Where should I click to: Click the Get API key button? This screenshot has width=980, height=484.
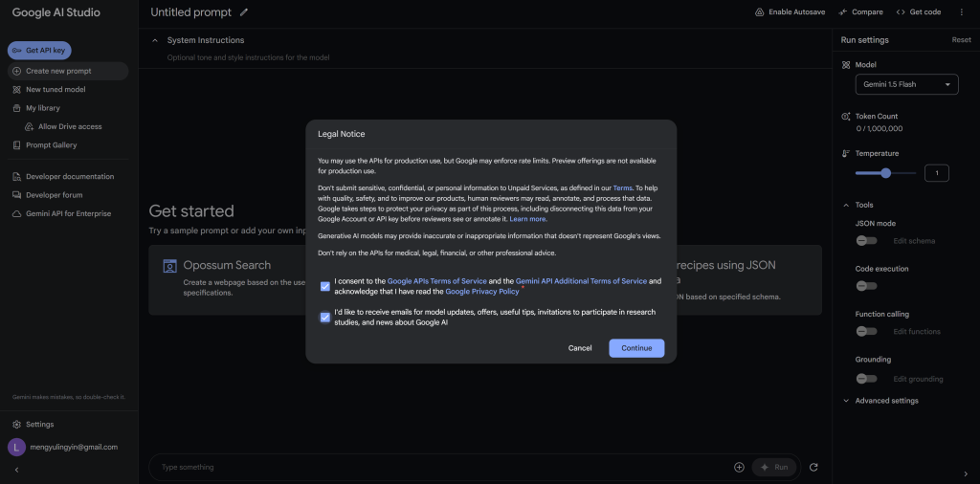(39, 51)
